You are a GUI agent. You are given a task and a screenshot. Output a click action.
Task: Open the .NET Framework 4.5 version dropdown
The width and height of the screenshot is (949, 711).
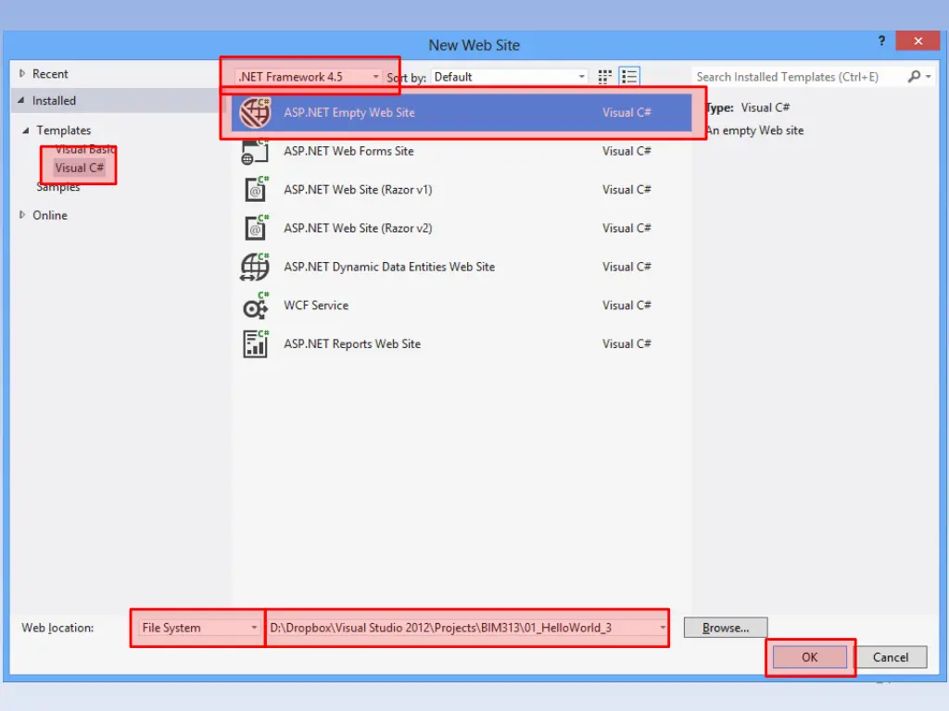click(x=309, y=77)
